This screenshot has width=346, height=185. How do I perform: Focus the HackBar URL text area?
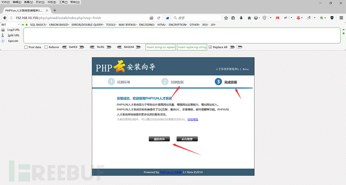coord(182,35)
